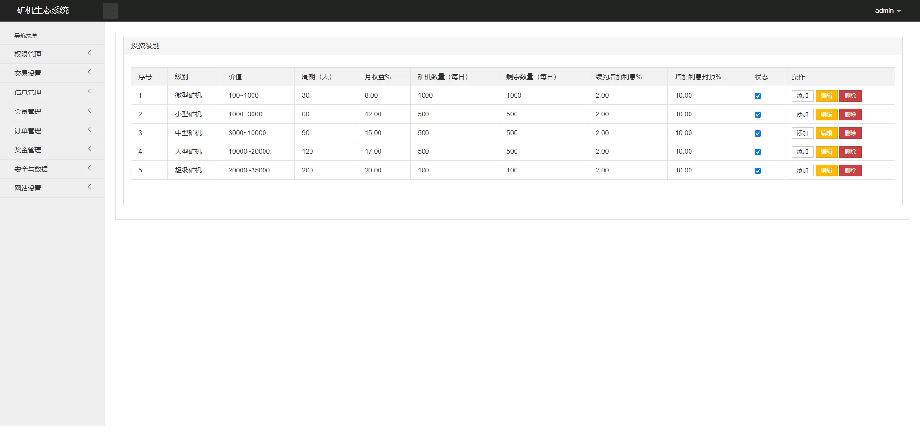This screenshot has width=920, height=446.
Task: Open the 信息管理 menu item
Action: click(x=28, y=92)
